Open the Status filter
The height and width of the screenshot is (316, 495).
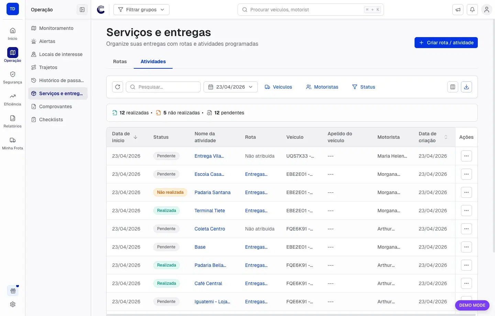364,87
